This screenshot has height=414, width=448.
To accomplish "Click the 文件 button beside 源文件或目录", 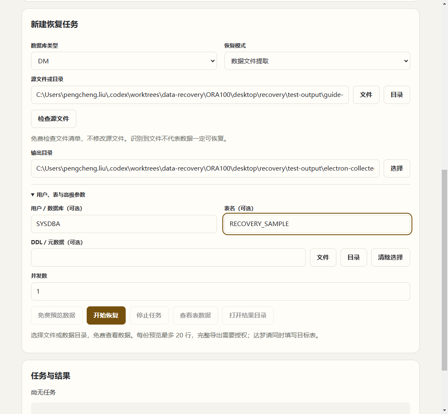I will pyautogui.click(x=366, y=95).
